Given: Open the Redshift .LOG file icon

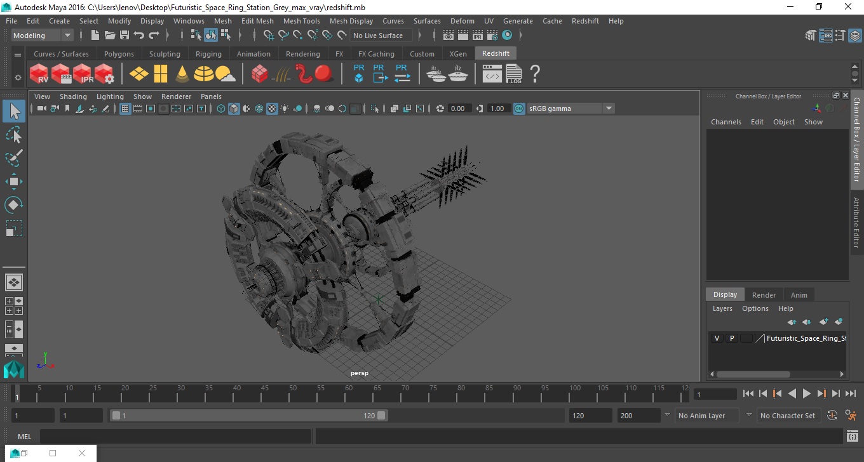Looking at the screenshot, I should tap(514, 74).
